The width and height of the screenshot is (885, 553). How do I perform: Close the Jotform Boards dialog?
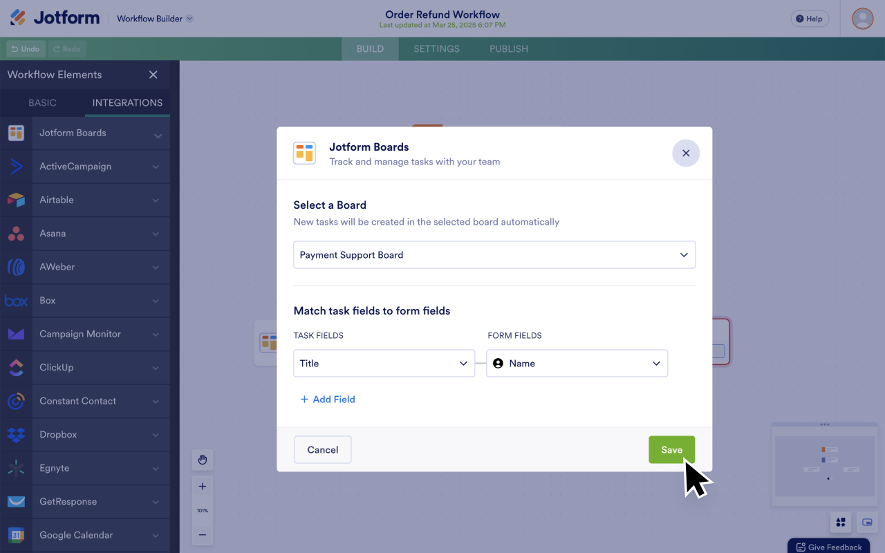686,153
